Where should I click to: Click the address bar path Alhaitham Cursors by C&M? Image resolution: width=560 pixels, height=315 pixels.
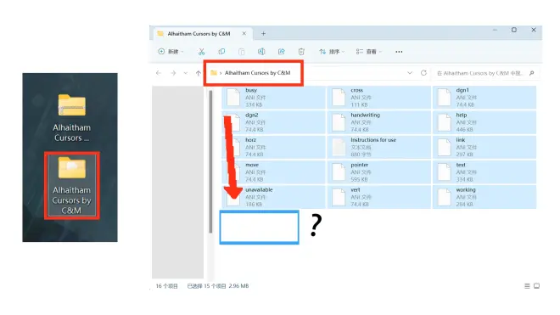coord(257,73)
